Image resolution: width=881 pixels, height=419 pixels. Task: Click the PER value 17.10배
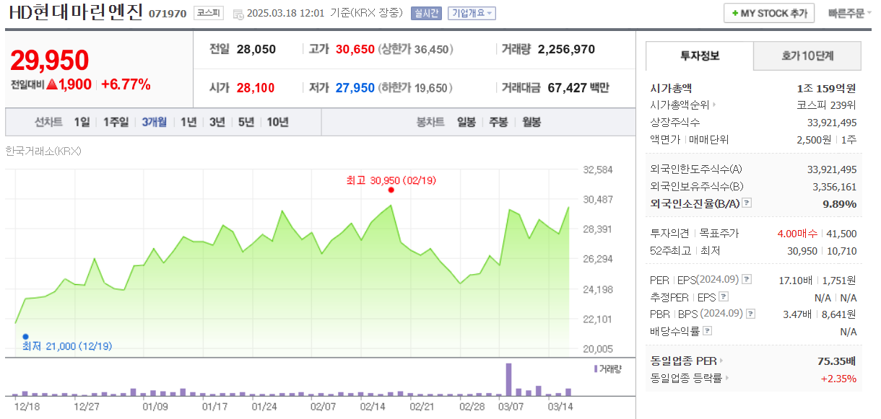(x=797, y=280)
